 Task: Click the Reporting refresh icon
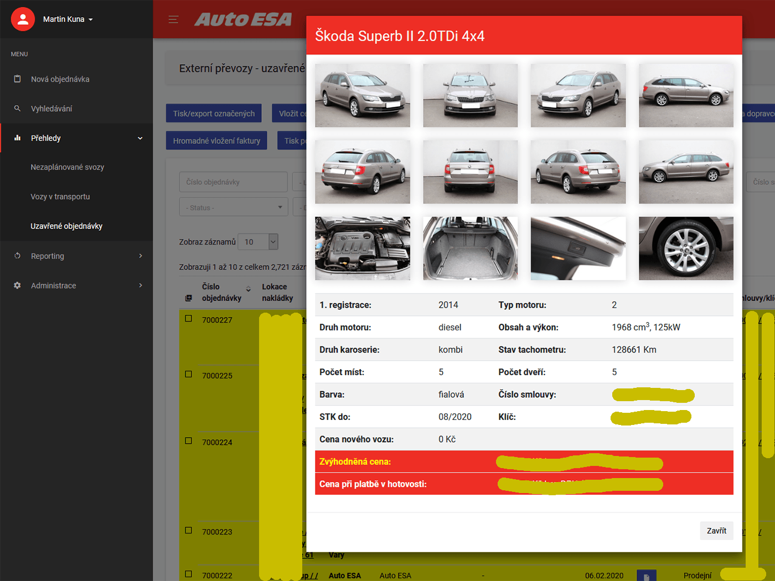coord(17,256)
